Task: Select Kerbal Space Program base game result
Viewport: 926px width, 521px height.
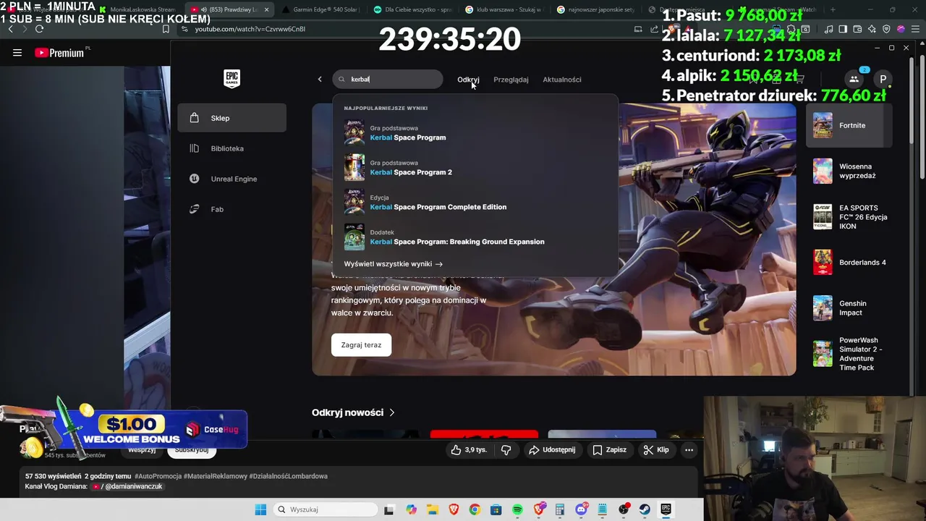Action: coord(475,133)
